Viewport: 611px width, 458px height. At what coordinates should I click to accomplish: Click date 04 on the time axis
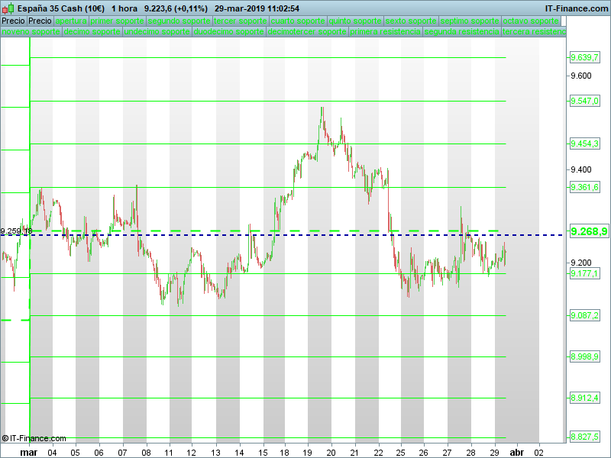52,453
